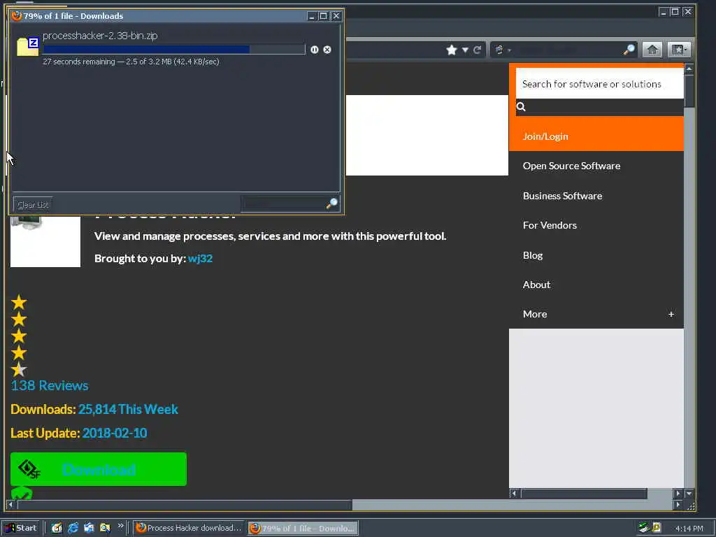Switch to Process Hacker download taskbar button
Screen dimensions: 716x537
tap(189, 528)
